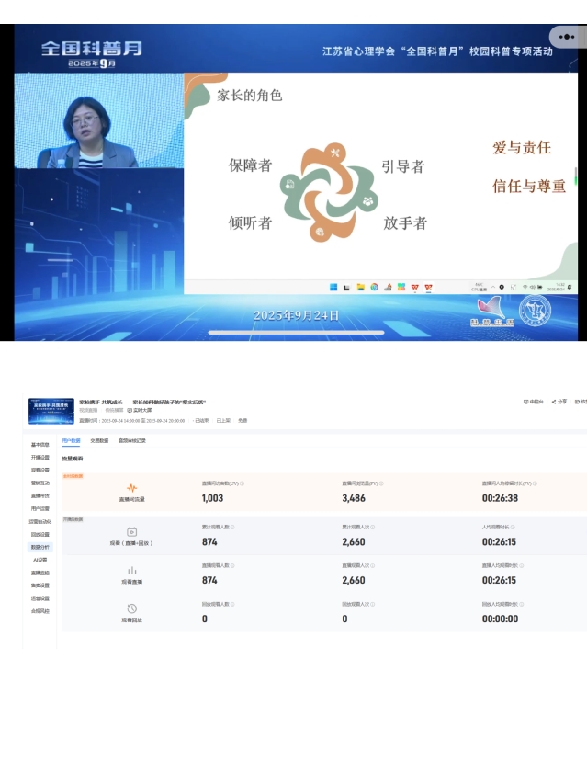The image size is (587, 784).
Task: Click the live stream cover thumbnail
Action: pos(51,410)
